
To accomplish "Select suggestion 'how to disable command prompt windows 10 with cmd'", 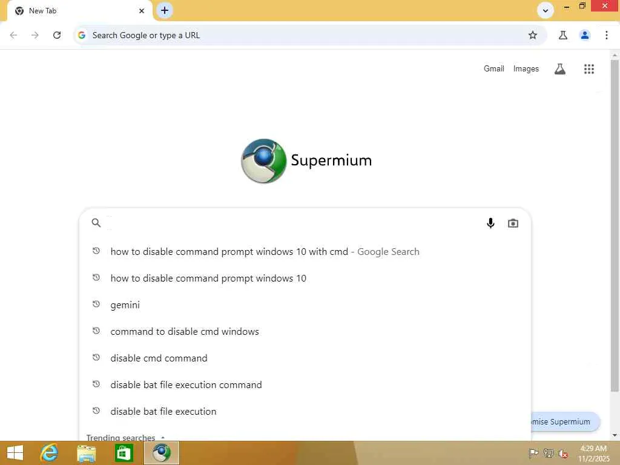I will click(305, 251).
